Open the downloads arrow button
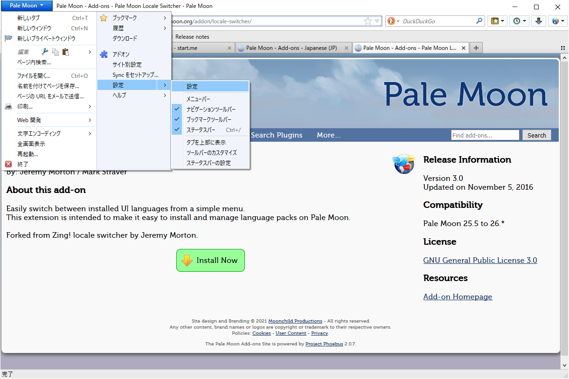 [538, 21]
